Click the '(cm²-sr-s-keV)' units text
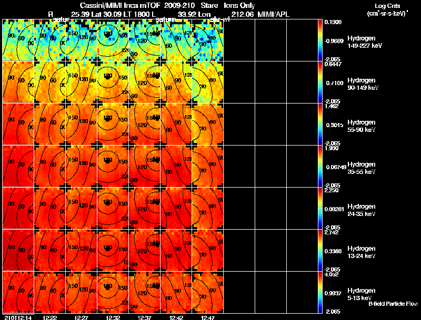The image size is (421, 320). click(x=386, y=14)
